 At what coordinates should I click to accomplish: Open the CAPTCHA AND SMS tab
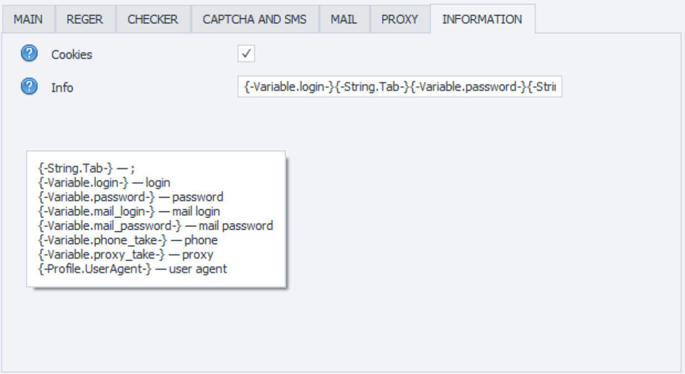point(256,19)
